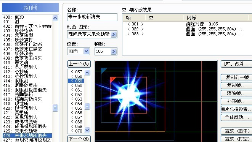Select animation 409: 妖梦攻击消失
Screen dimensions: 252x142
click(x=27, y=58)
